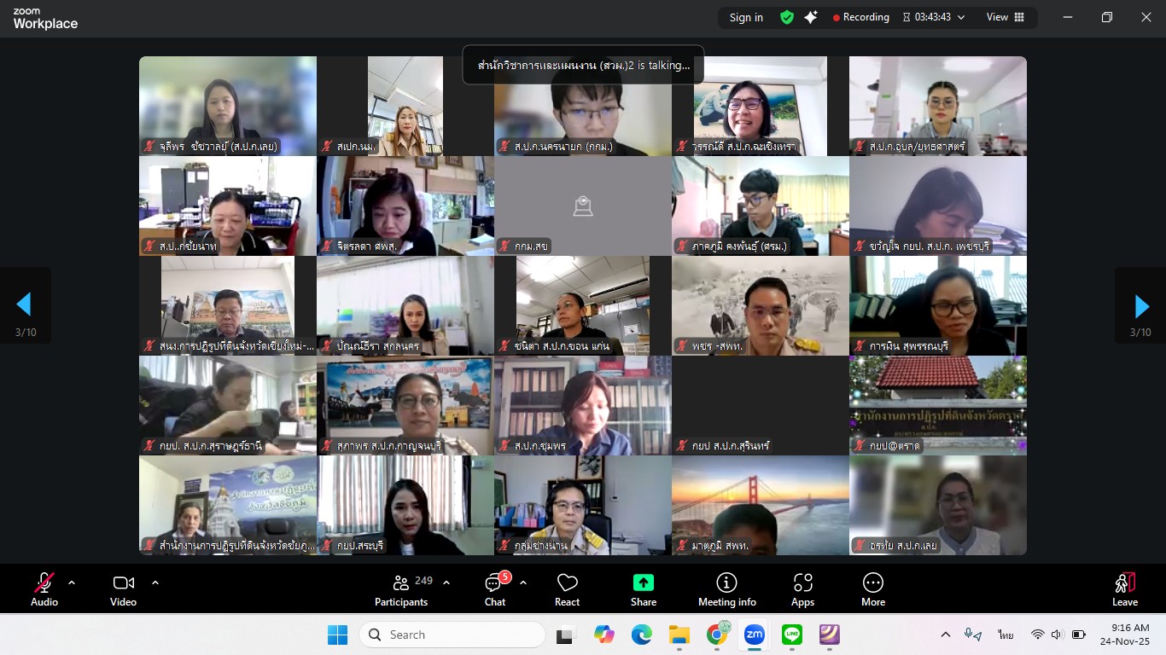The image size is (1166, 655).
Task: Open Meeting info
Action: click(x=726, y=590)
